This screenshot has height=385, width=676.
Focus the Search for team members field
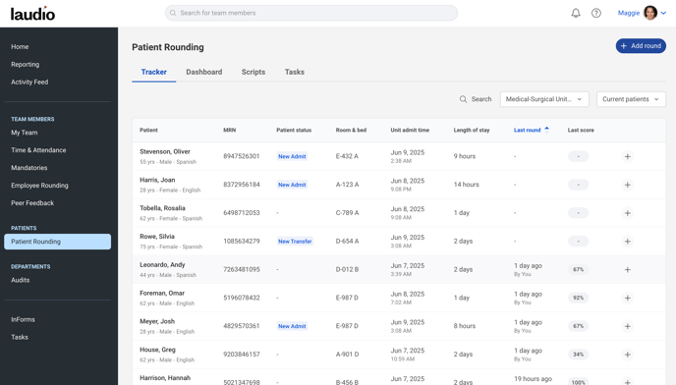[311, 13]
